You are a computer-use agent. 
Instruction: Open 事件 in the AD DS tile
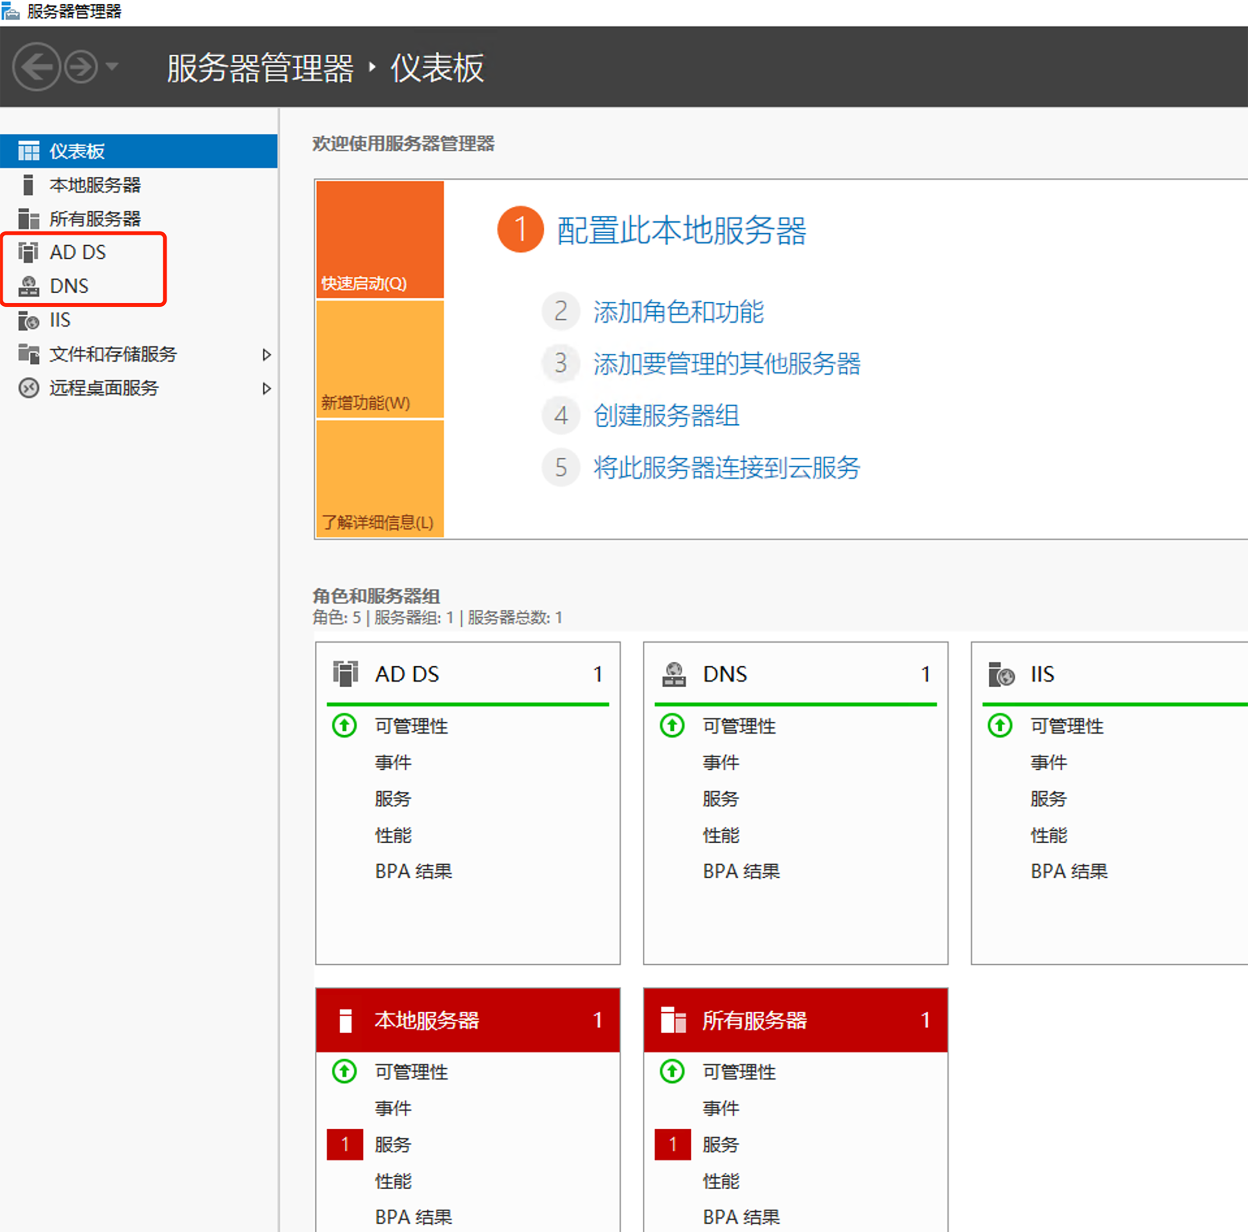pyautogui.click(x=393, y=762)
